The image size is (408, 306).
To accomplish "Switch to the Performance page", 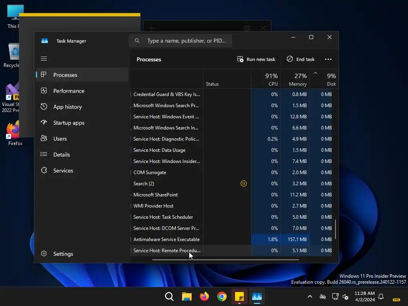I will coord(82,90).
